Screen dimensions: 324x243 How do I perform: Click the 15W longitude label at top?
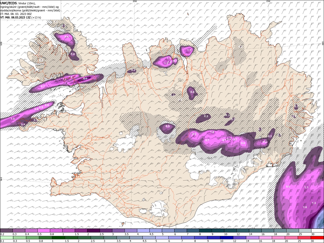point(268,1)
